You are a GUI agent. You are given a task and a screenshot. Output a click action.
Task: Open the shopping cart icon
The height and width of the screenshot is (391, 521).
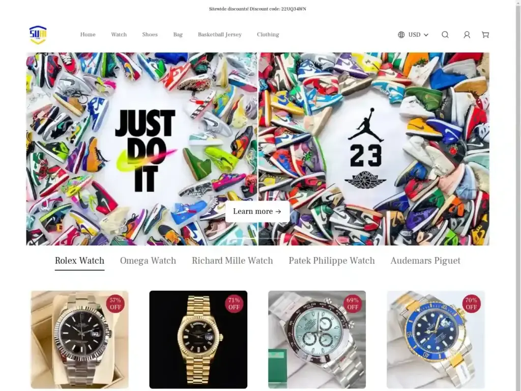point(485,35)
